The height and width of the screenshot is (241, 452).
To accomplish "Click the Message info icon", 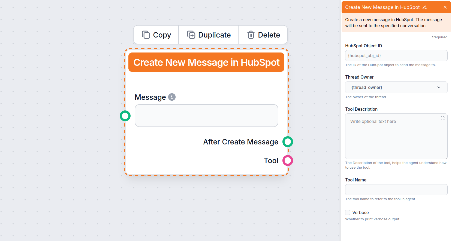I will (x=172, y=97).
